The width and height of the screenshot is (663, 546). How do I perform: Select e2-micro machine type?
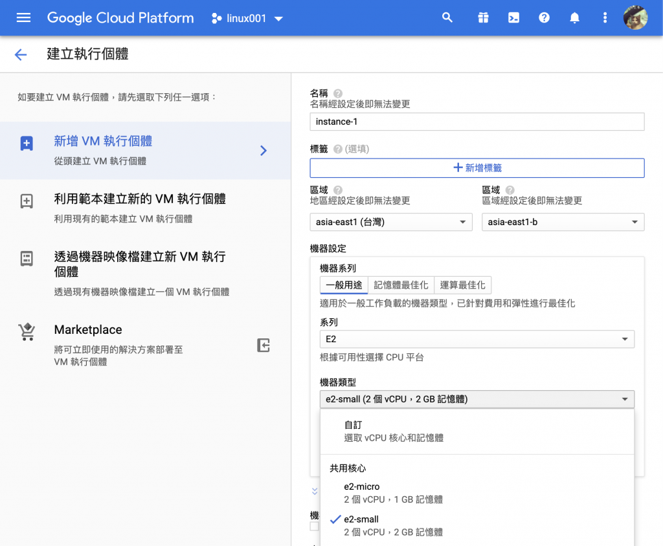(477, 493)
